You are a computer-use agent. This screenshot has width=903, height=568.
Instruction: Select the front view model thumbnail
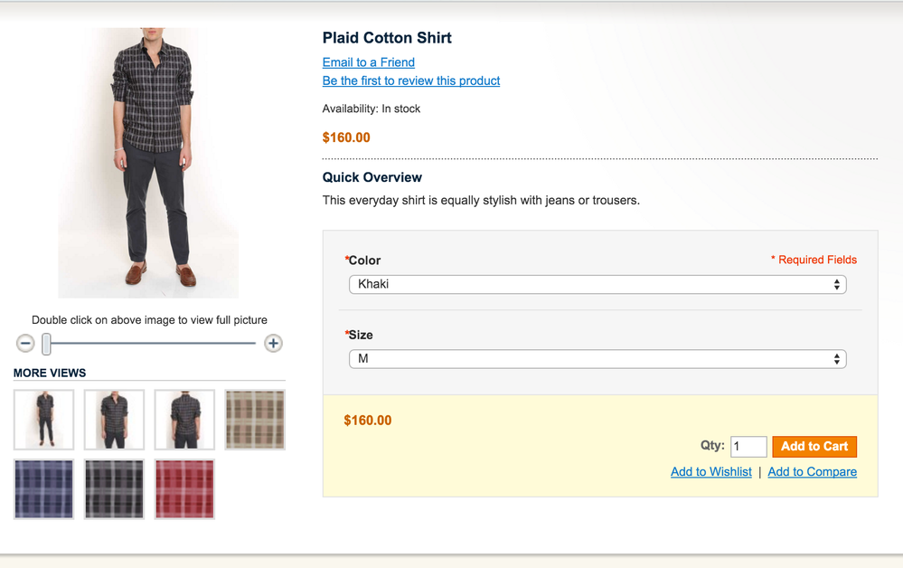(43, 420)
